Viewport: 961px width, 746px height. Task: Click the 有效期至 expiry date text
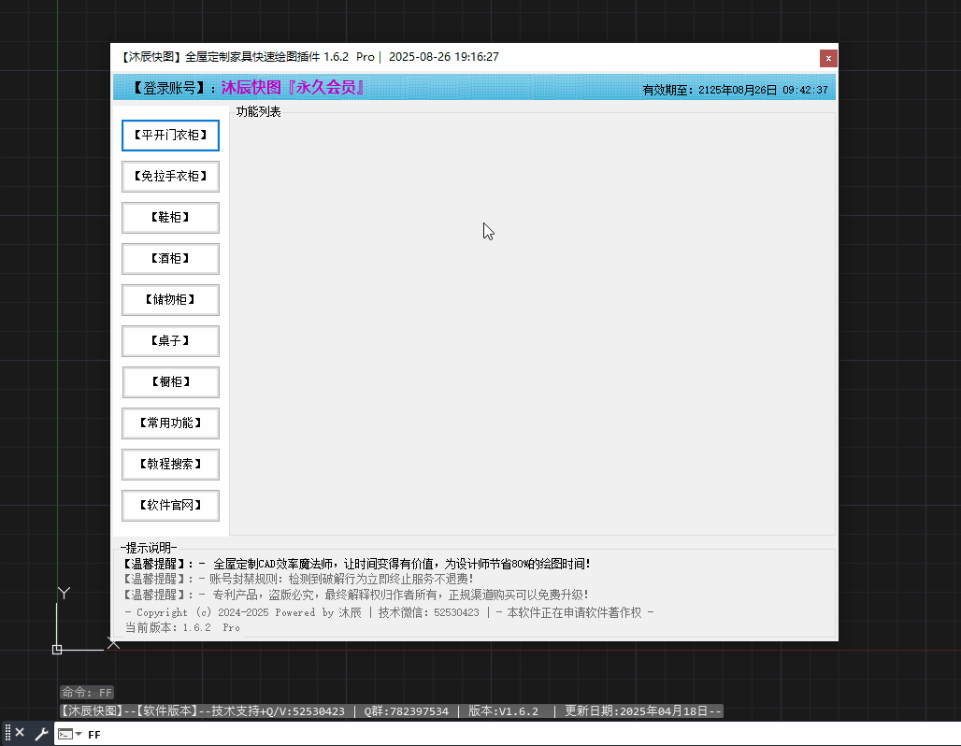(735, 90)
